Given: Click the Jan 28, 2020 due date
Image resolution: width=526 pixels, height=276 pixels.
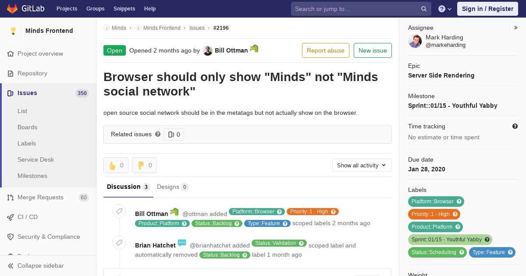Looking at the screenshot, I should pyautogui.click(x=426, y=169).
